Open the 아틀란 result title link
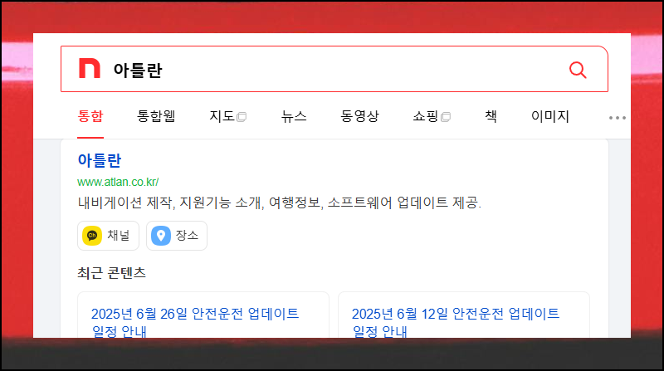664x371 pixels. click(99, 160)
